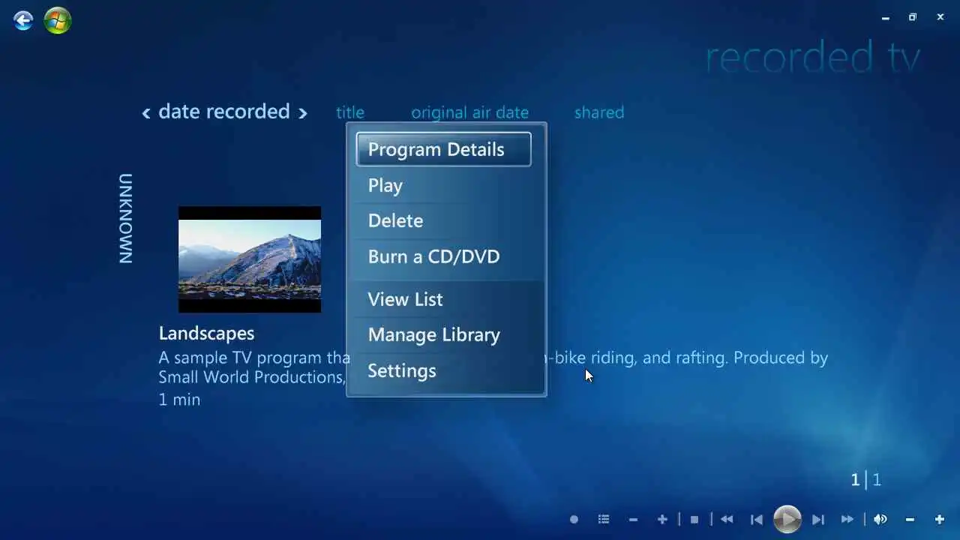Sort by original air date
The image size is (960, 540).
[469, 112]
